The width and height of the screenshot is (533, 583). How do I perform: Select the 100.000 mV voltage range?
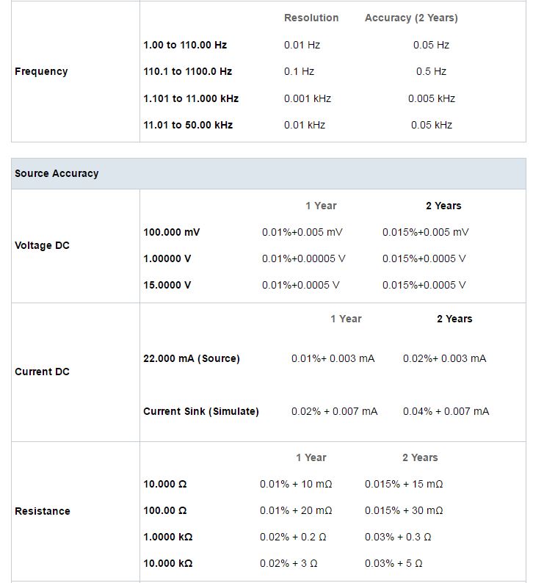pyautogui.click(x=172, y=232)
